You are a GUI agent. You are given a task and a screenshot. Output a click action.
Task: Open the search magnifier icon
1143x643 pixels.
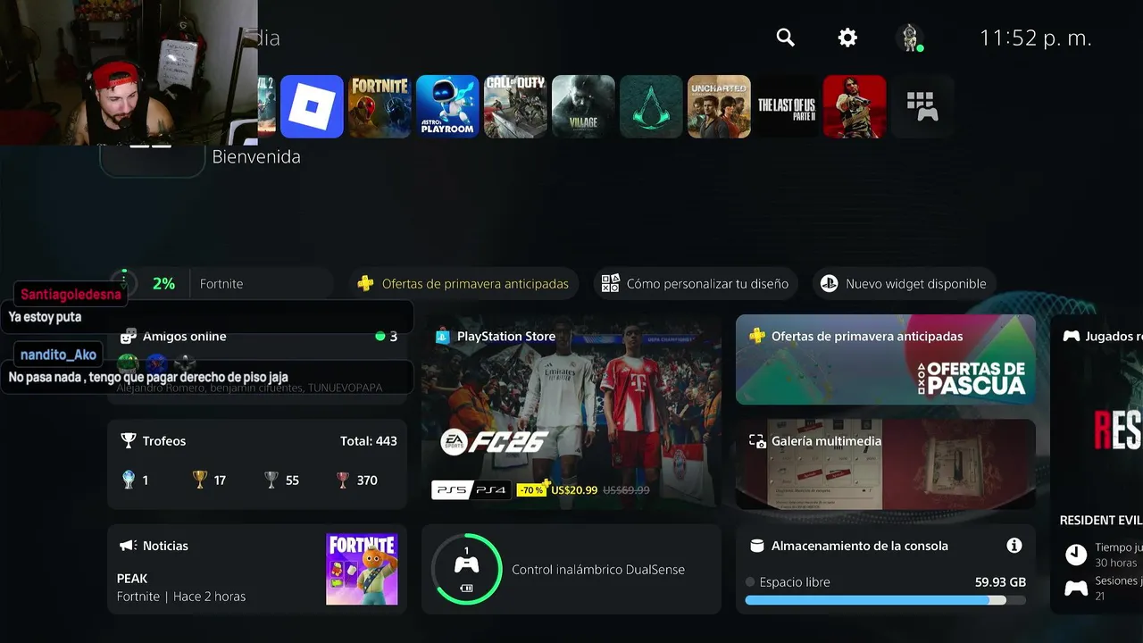point(785,38)
